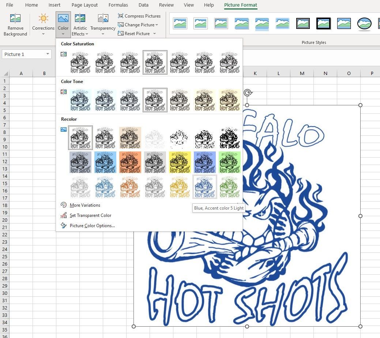This screenshot has height=338, width=380.
Task: Apply the green light recolor thumbnail
Action: [x=230, y=187]
